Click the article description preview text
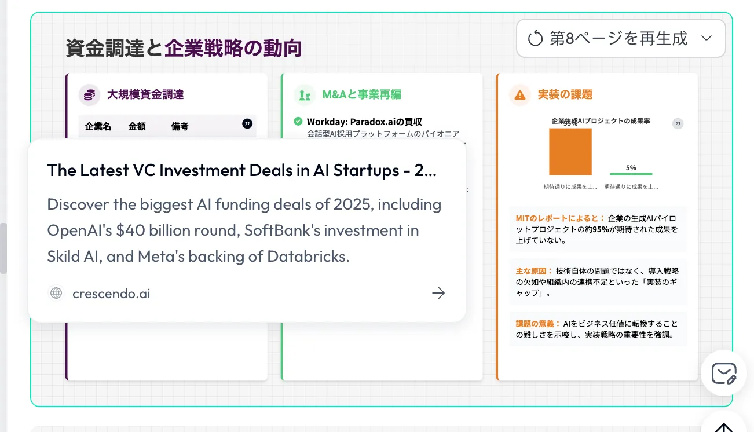754x432 pixels. coord(244,230)
